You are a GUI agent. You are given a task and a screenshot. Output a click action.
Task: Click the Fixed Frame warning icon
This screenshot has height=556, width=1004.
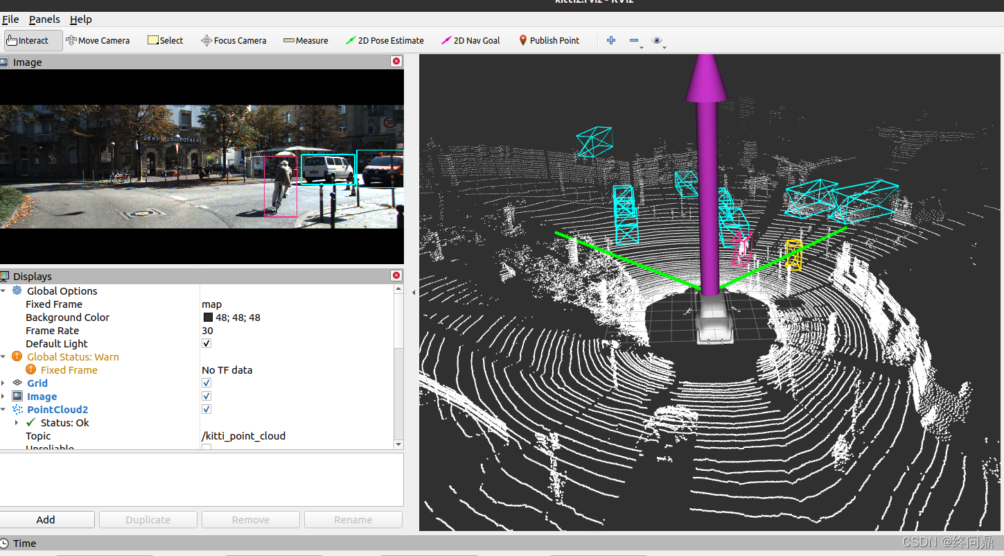[x=30, y=370]
